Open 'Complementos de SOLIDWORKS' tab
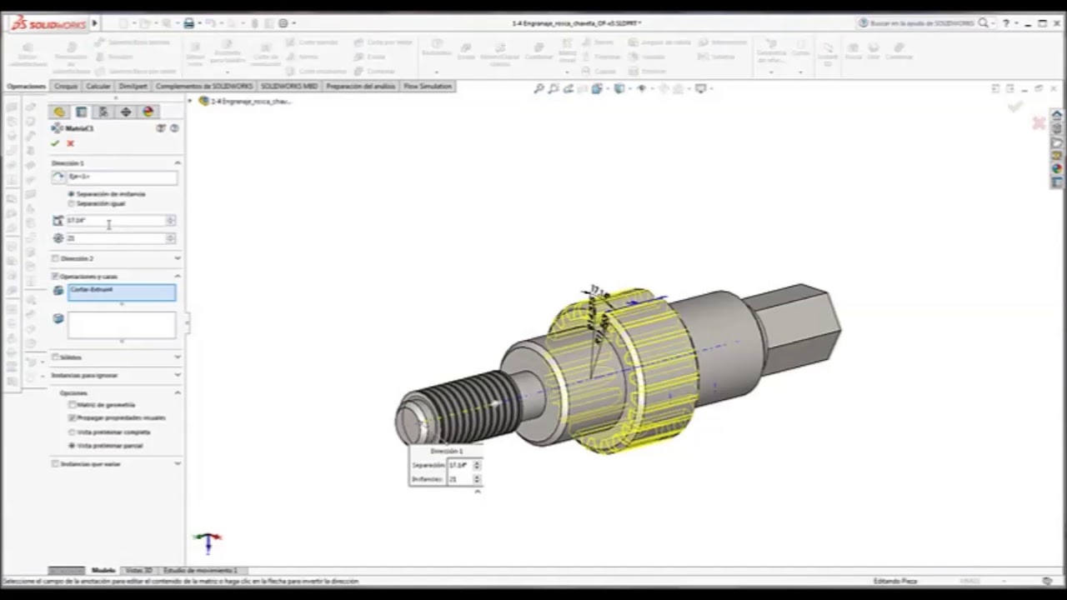Screen dimensions: 1067x600 204,86
